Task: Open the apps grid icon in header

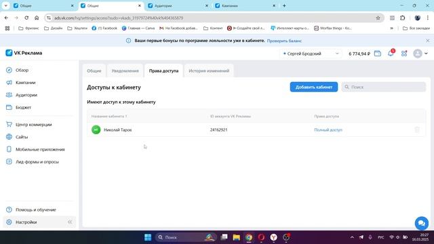Action: point(404,54)
